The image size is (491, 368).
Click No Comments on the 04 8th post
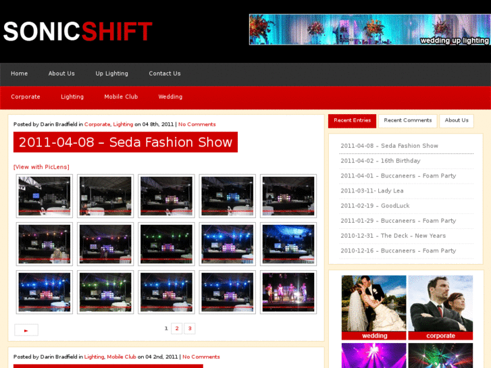pyautogui.click(x=197, y=124)
